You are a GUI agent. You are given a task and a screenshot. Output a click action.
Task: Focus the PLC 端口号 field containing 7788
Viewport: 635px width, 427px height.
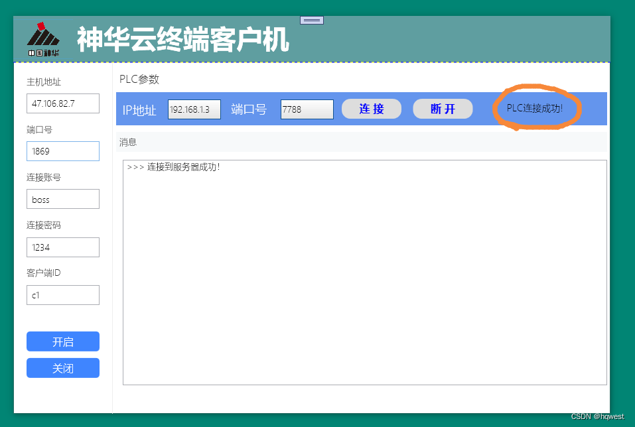pos(307,109)
